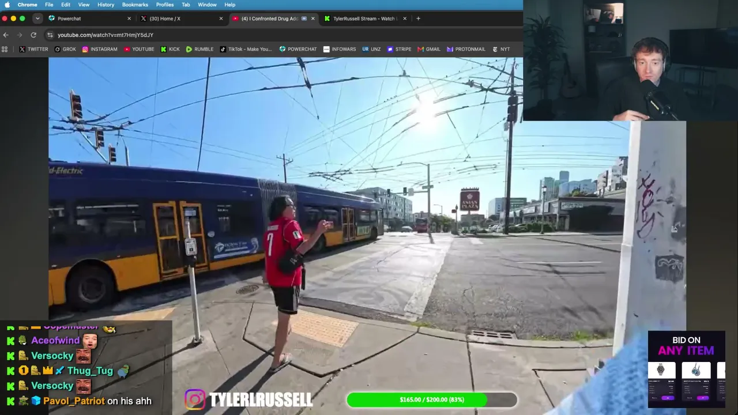Viewport: 738px width, 415px height.
Task: Click the picture-in-picture icon on YouTube tab
Action: click(x=304, y=18)
